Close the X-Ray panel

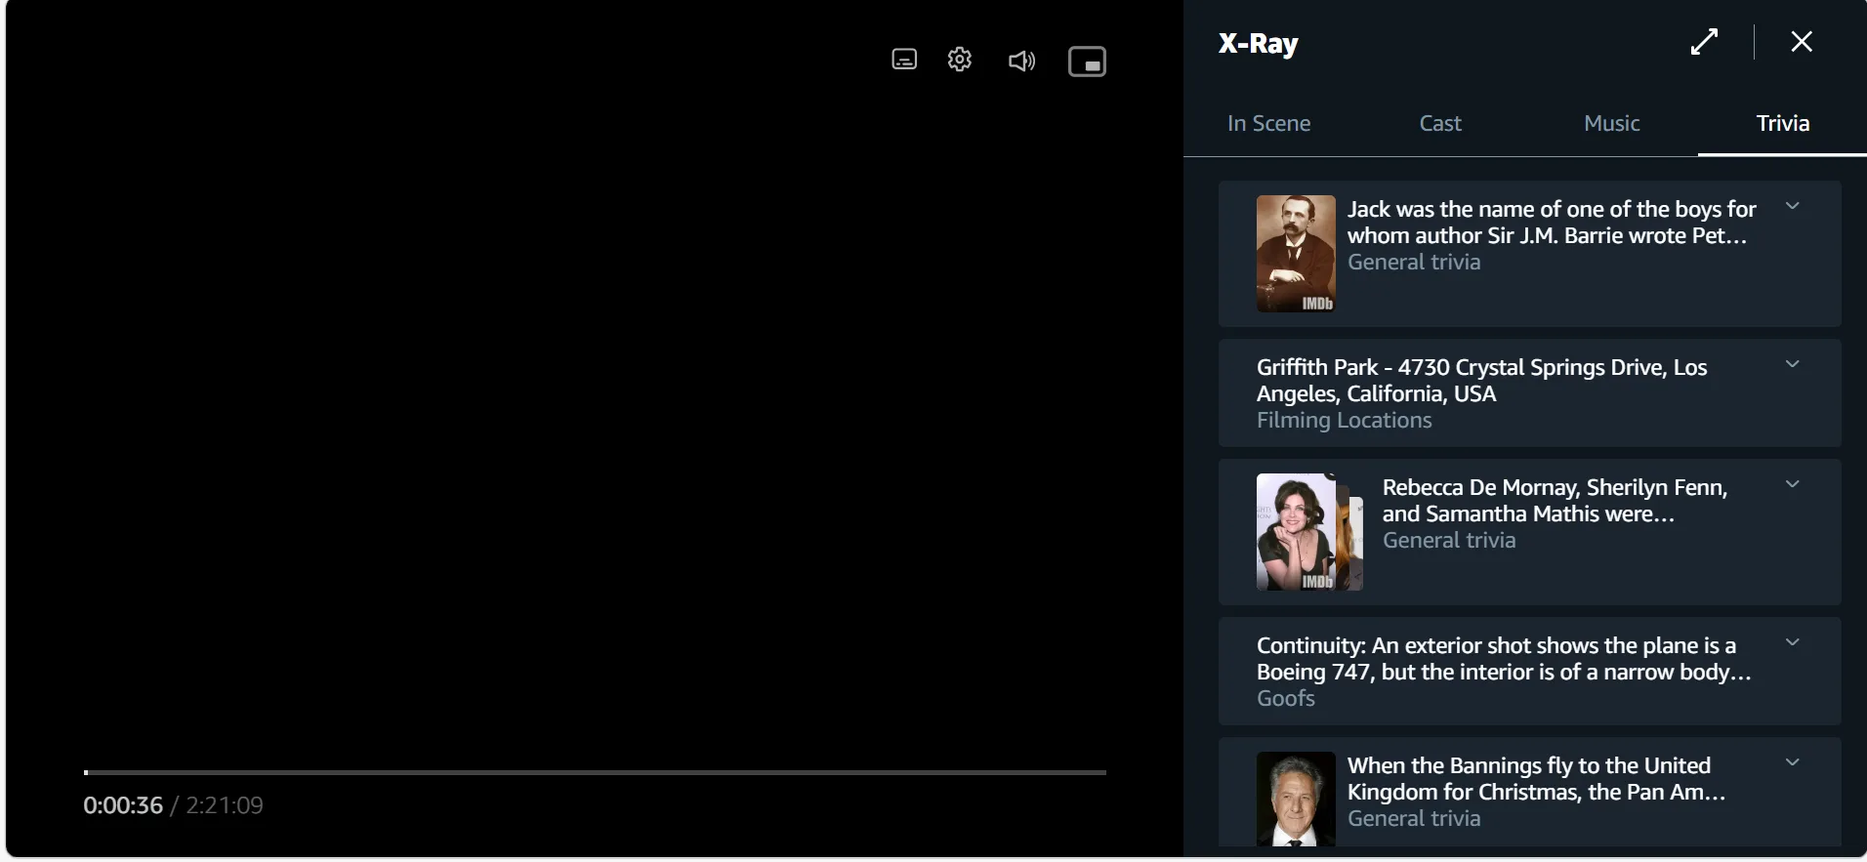1802,41
